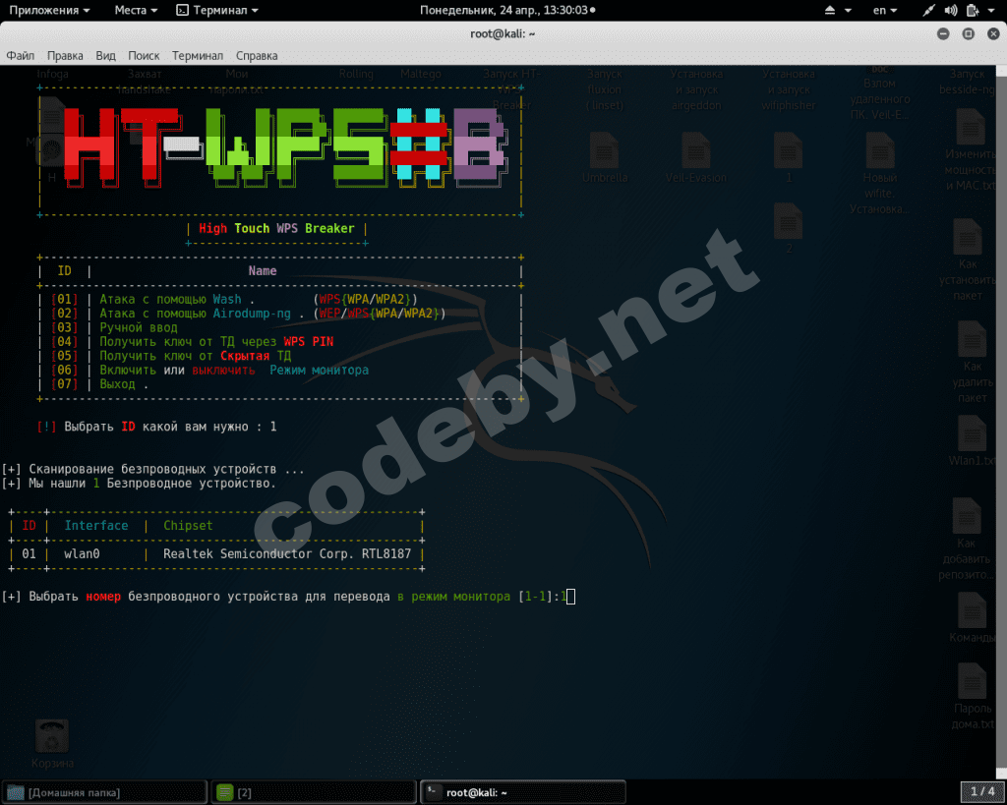This screenshot has height=805, width=1007.
Task: Select the Wlan1.txt desktop file icon
Action: (972, 441)
